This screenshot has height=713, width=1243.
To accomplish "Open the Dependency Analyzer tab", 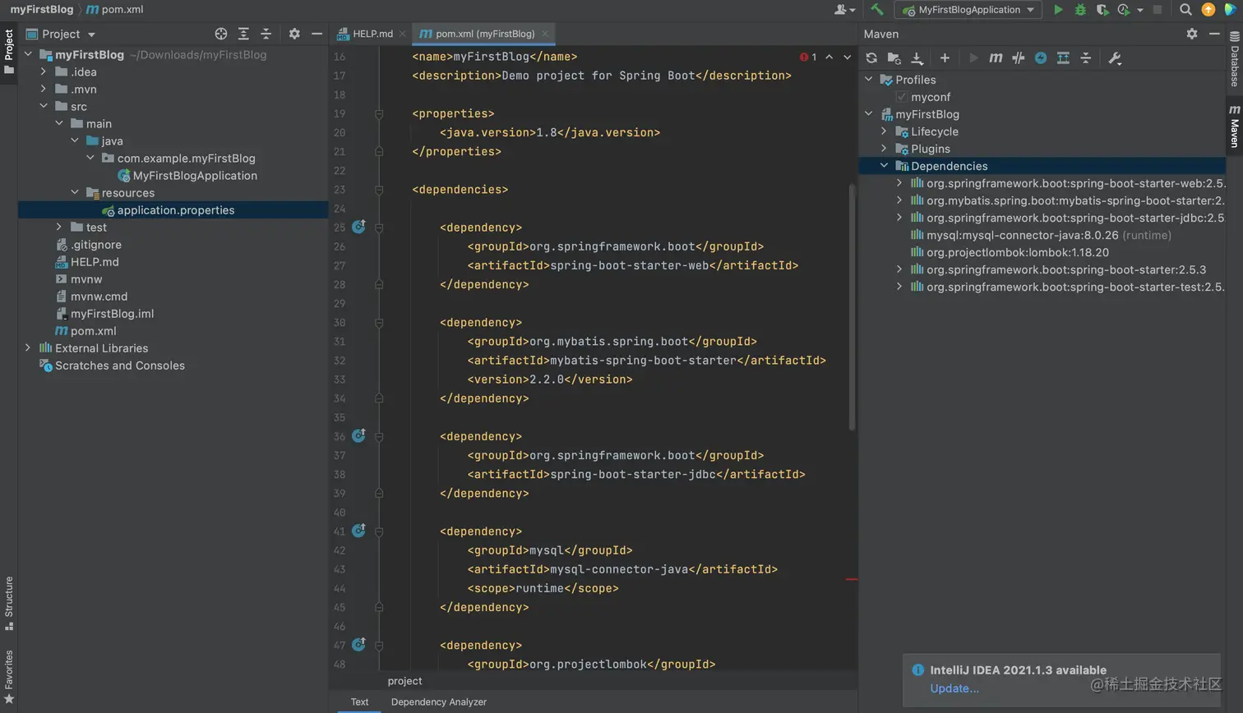I will coord(438,702).
